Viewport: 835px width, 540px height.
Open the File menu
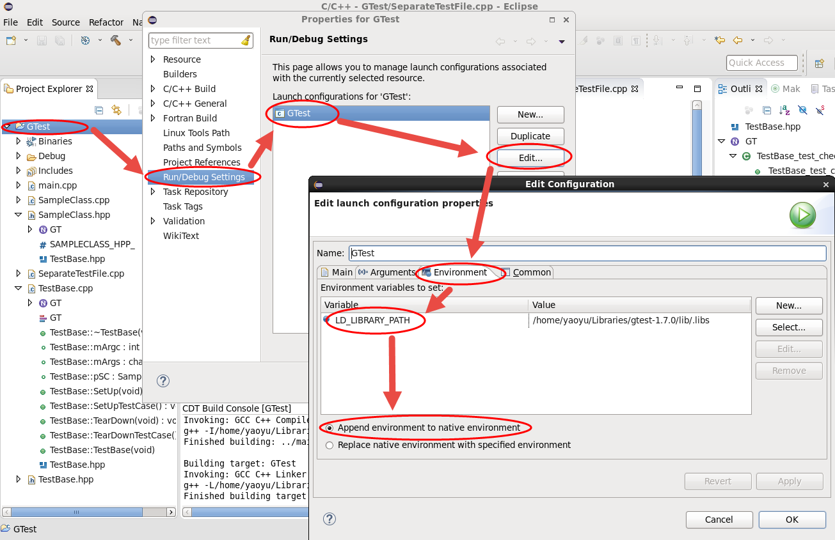pyautogui.click(x=10, y=22)
